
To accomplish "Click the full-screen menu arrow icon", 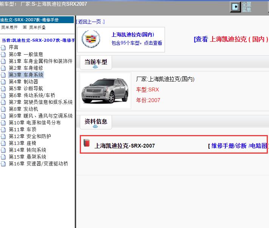I will point(235,7).
